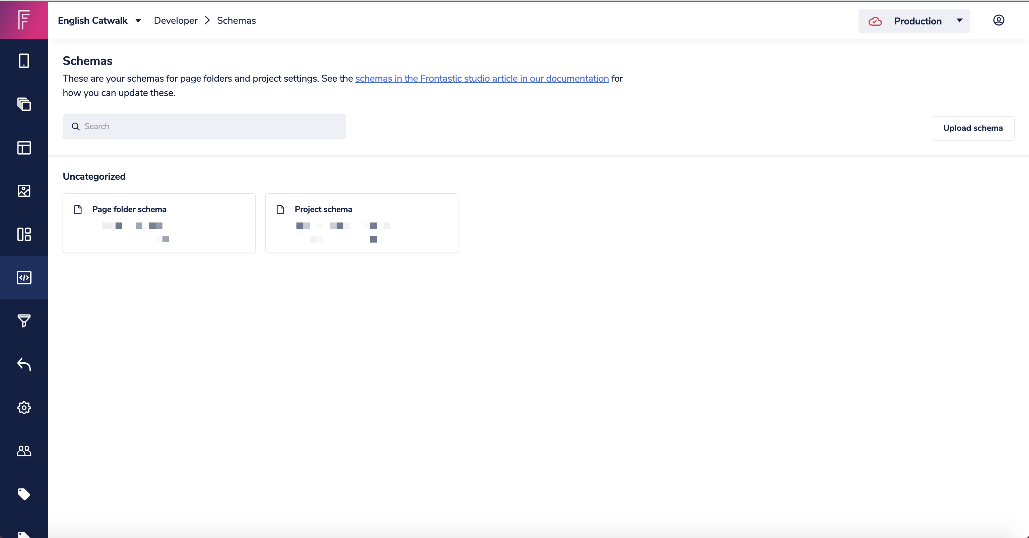Open the layout templates sidebar icon
1029x538 pixels.
[x=24, y=148]
